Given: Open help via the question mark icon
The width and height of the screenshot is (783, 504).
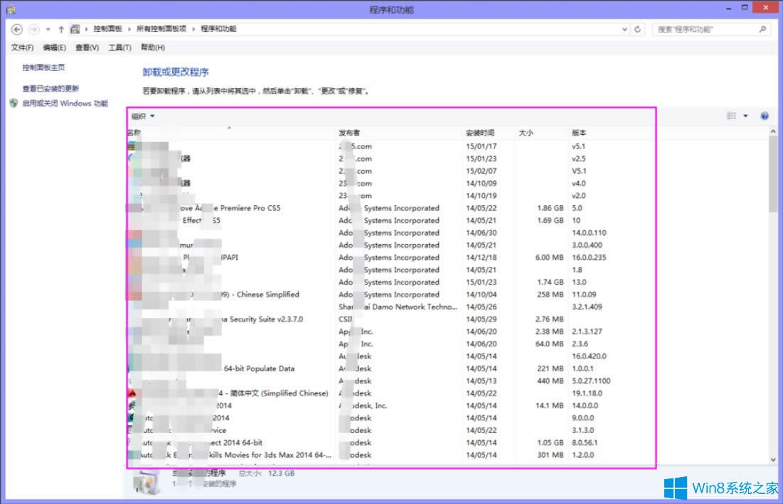Looking at the screenshot, I should click(x=764, y=115).
